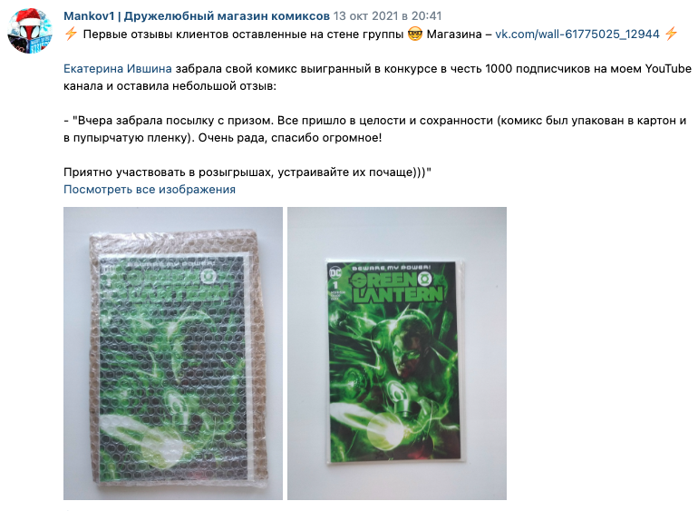Click the issue number 1 under the DC logo
Viewport: 698px width, 511px height.
click(334, 284)
